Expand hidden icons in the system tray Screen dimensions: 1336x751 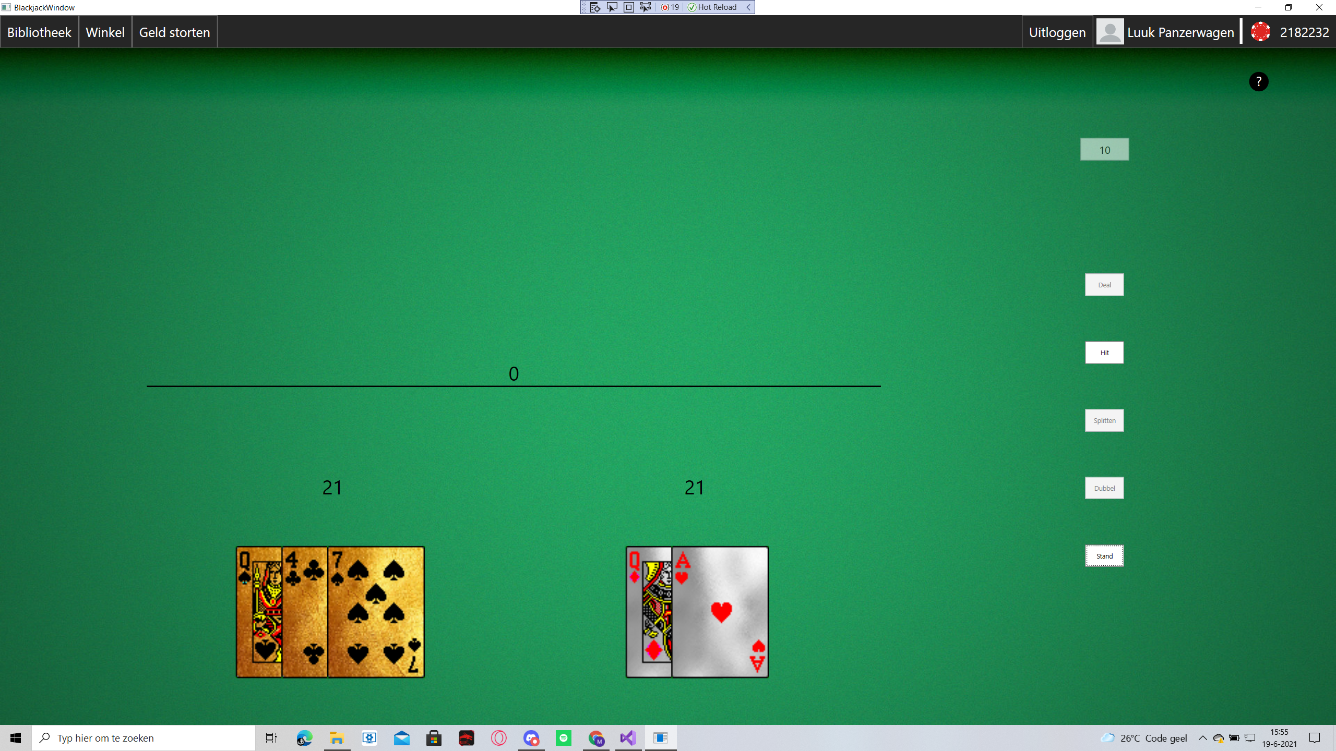[1202, 737]
